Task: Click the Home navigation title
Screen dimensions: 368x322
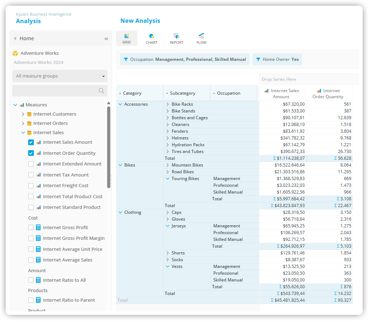Action: click(27, 38)
